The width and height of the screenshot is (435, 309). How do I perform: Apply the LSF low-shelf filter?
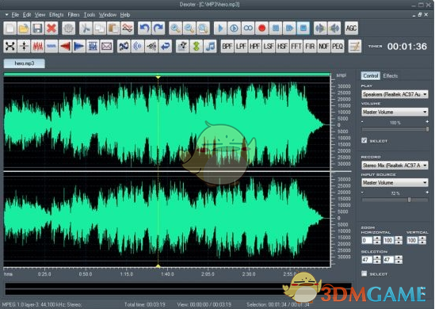coord(269,46)
